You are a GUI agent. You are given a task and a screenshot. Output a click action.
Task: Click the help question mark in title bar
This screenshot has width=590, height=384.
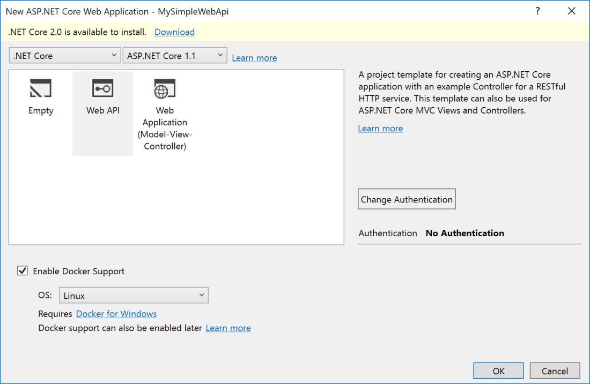537,11
